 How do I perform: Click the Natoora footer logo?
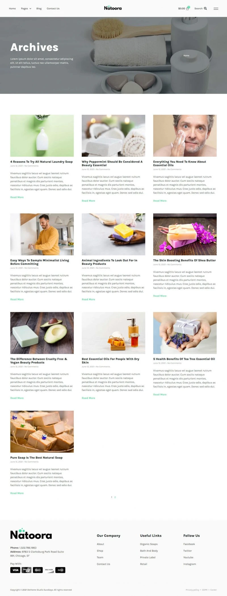tap(31, 534)
